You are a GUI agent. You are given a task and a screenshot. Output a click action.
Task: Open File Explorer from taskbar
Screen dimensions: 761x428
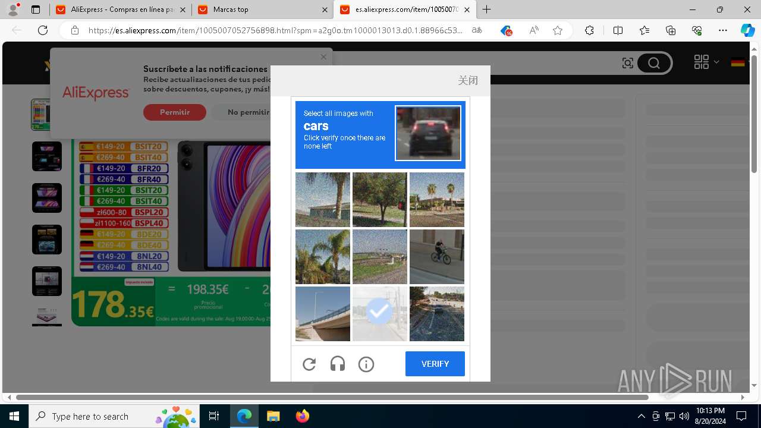[273, 416]
